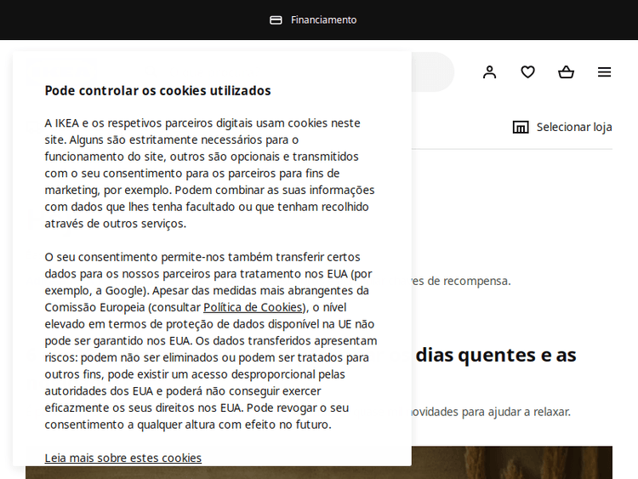Open the favorites heart icon
Viewport: 638px width, 479px height.
[527, 72]
